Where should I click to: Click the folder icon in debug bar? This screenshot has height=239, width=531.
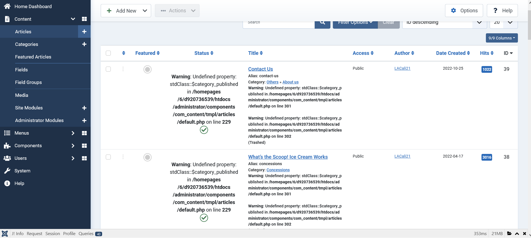509,234
